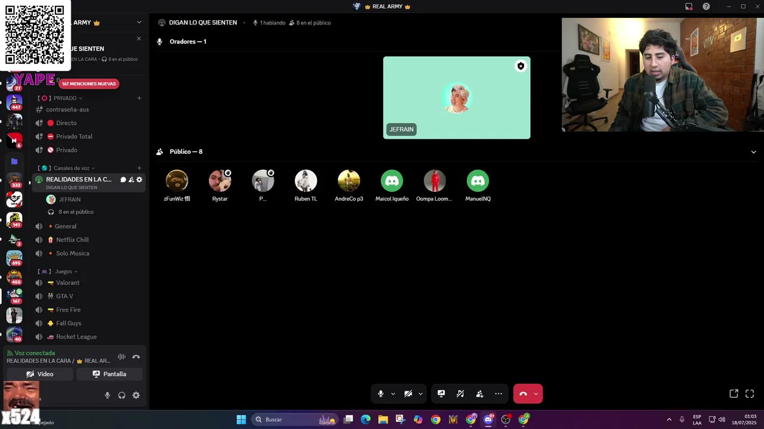Toggle noise suppression waveform icon
This screenshot has width=764, height=429.
pos(122,357)
